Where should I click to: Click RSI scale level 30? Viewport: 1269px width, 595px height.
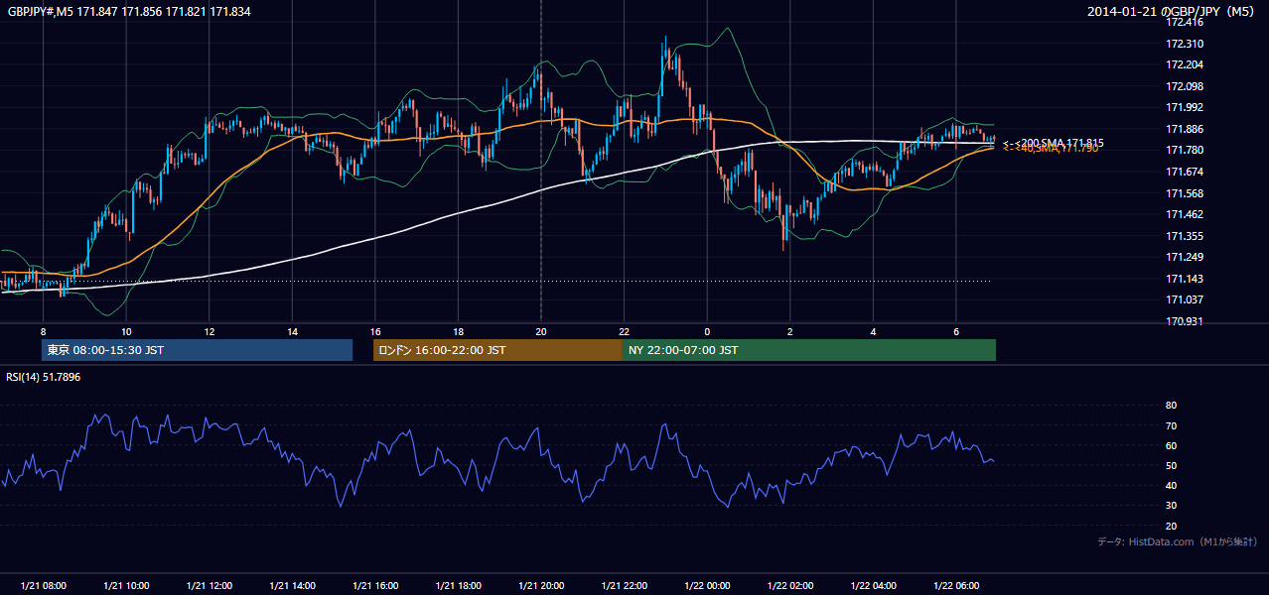[x=1172, y=506]
